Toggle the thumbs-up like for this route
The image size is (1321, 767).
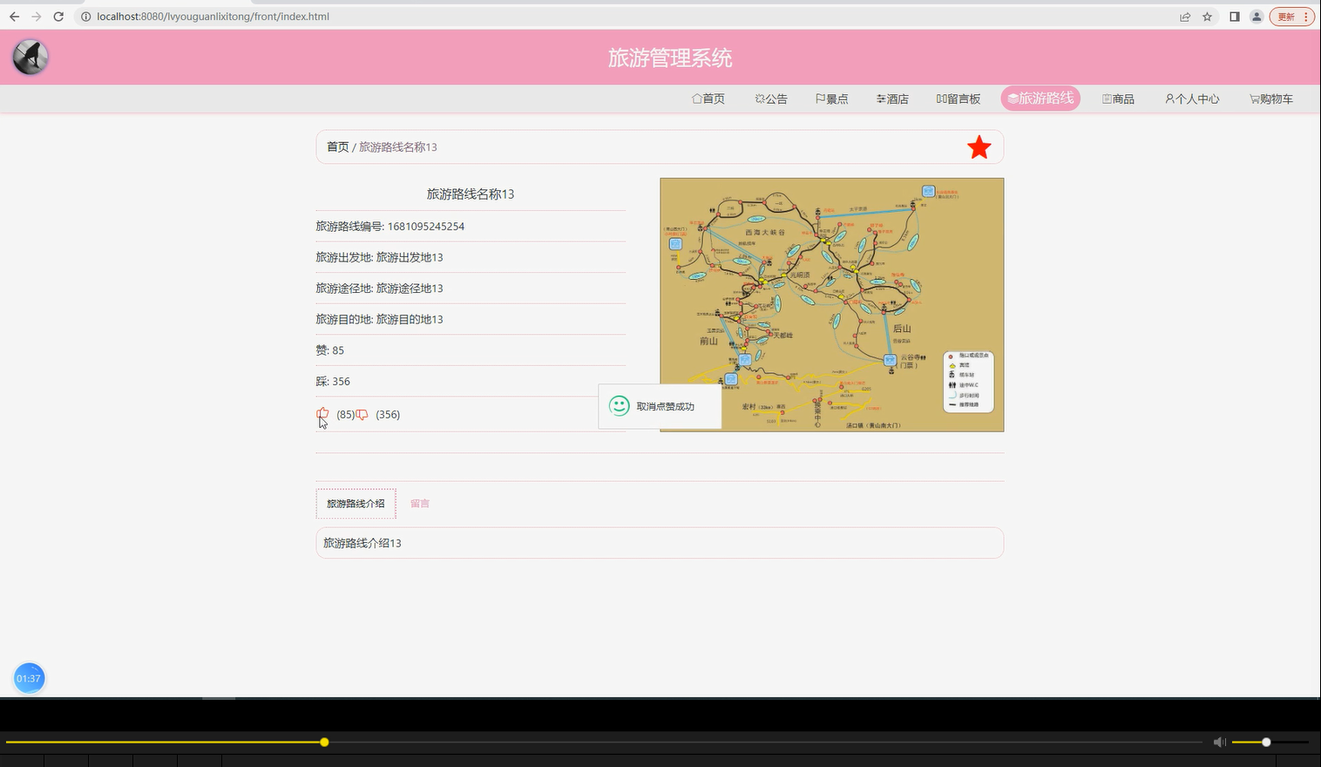point(323,414)
